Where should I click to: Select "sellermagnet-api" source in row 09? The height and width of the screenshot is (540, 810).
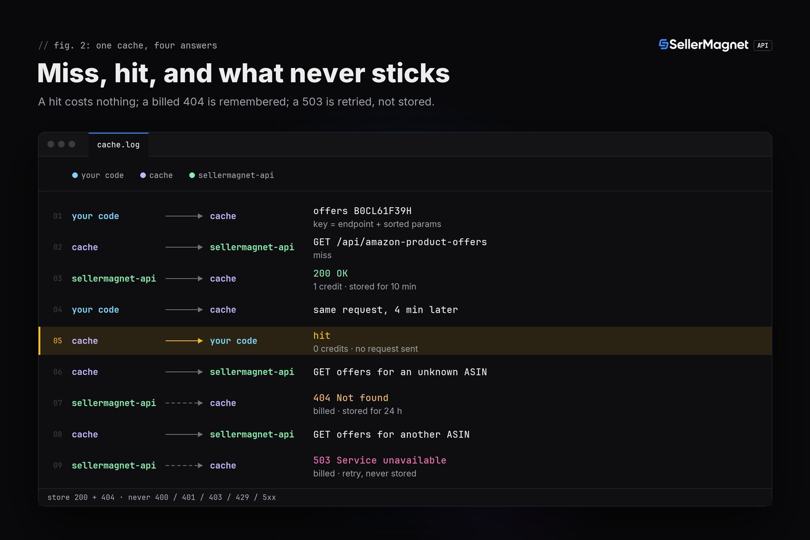(114, 466)
